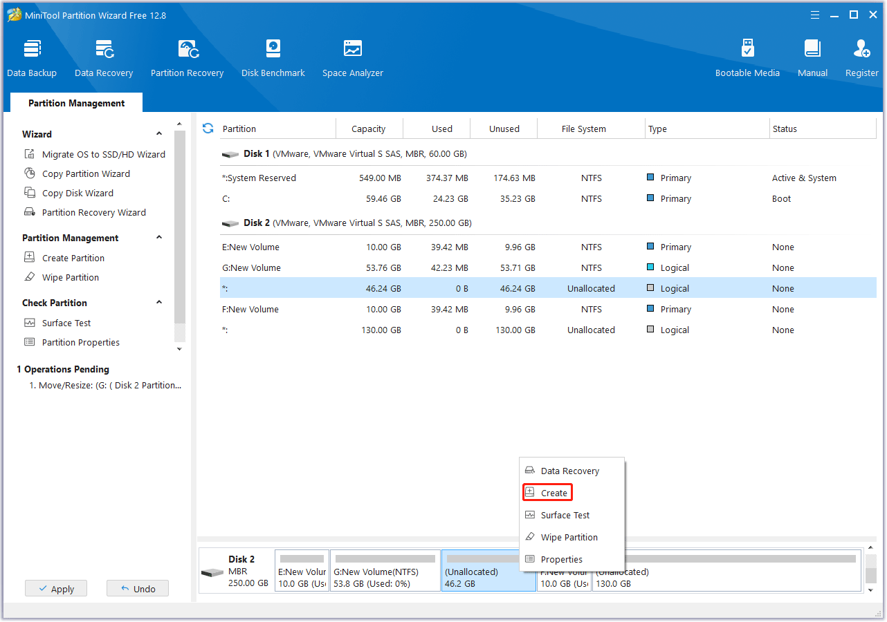887x622 pixels.
Task: Collapse the Wizard section
Action: 159,134
